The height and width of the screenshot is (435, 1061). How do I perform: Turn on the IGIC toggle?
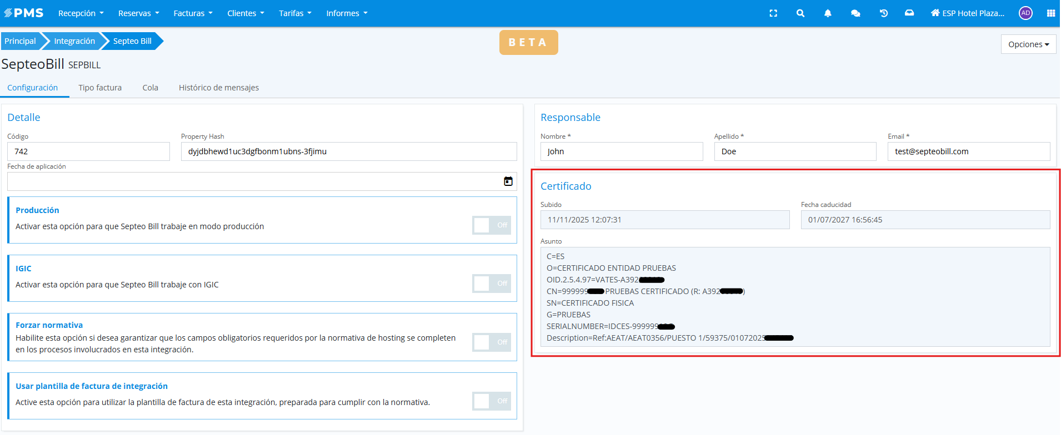[491, 284]
